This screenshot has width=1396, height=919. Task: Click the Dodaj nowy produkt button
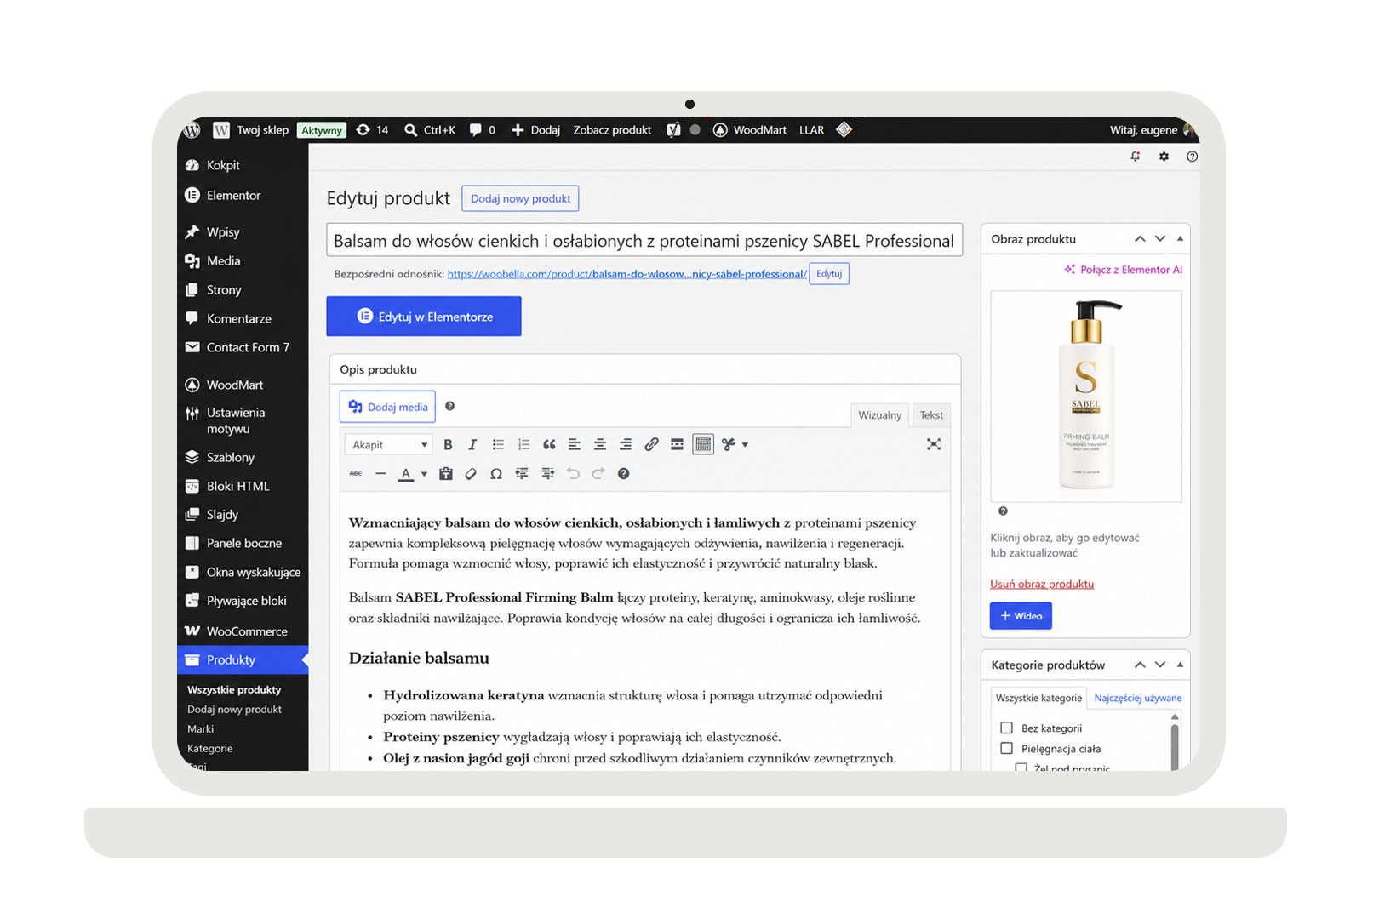click(x=520, y=199)
